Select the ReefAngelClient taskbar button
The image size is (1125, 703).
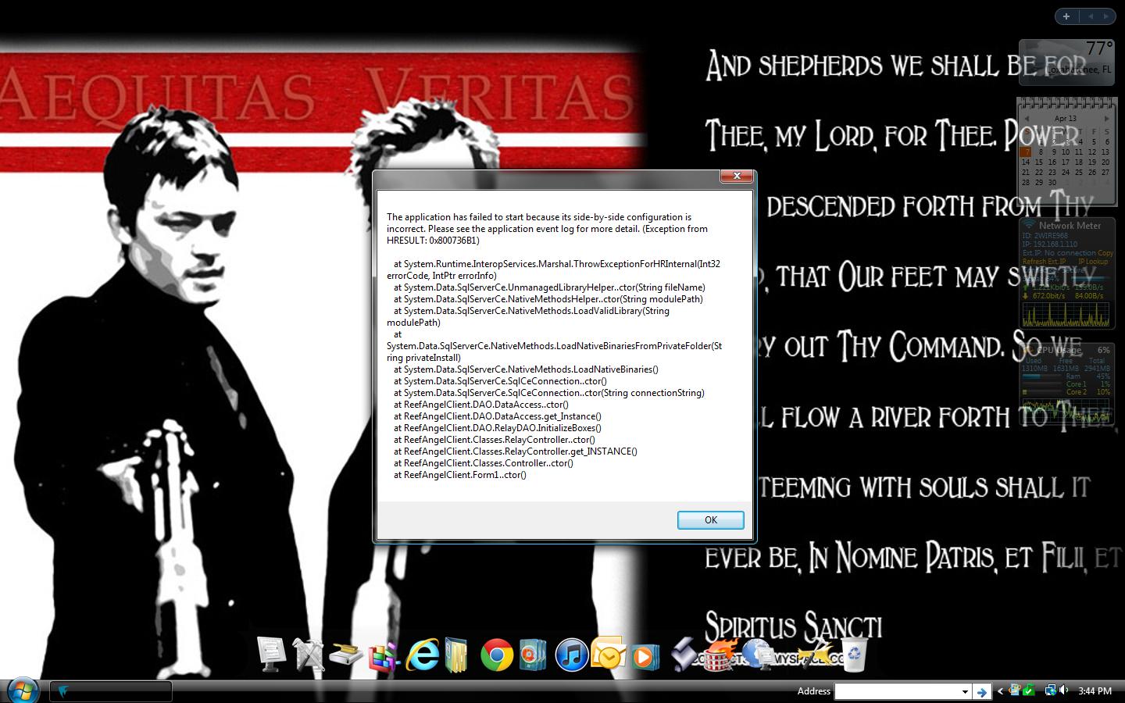coord(111,691)
